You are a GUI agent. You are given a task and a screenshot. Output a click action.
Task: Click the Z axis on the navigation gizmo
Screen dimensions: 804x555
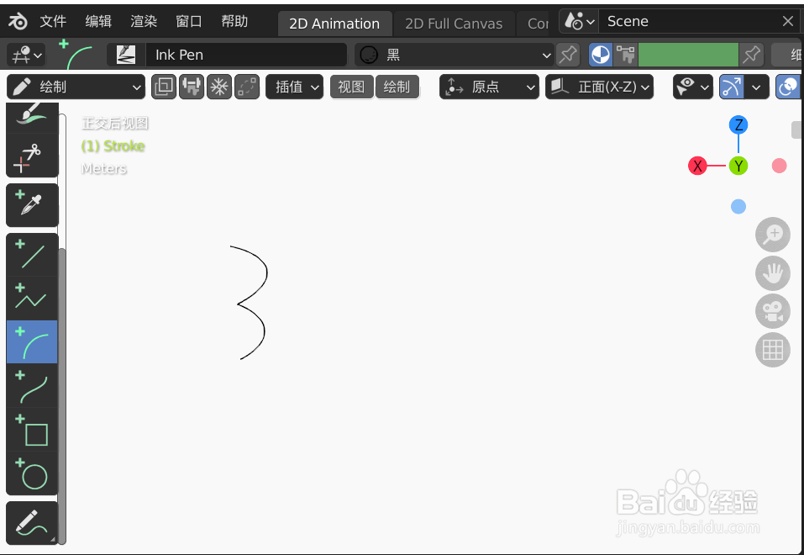(738, 124)
